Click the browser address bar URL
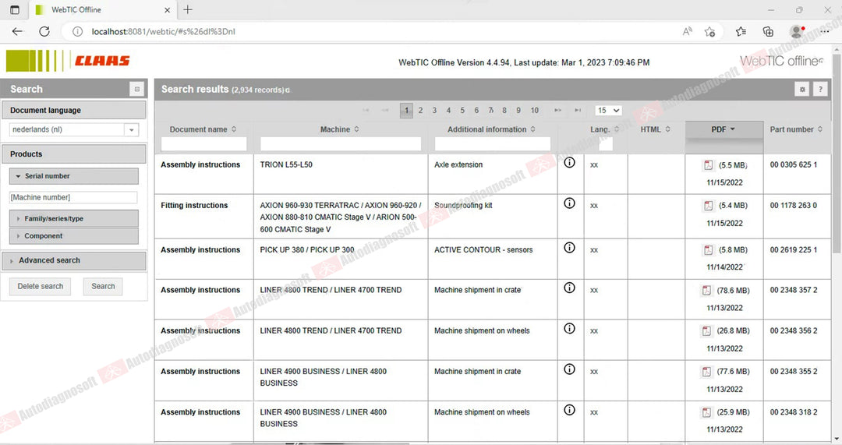The image size is (842, 445). pyautogui.click(x=163, y=32)
